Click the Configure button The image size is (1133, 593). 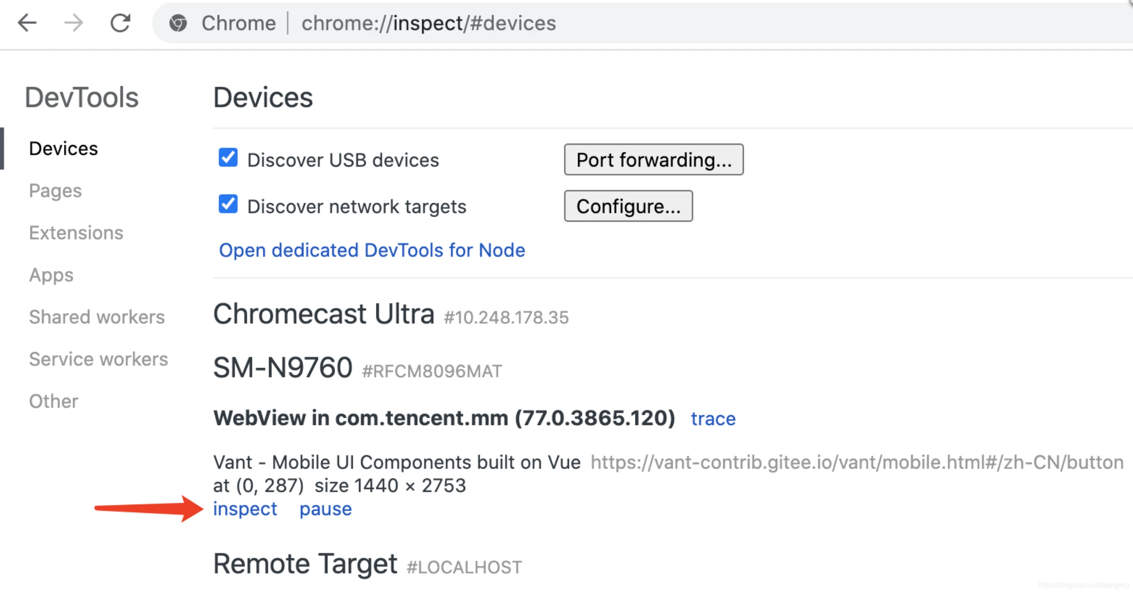628,206
